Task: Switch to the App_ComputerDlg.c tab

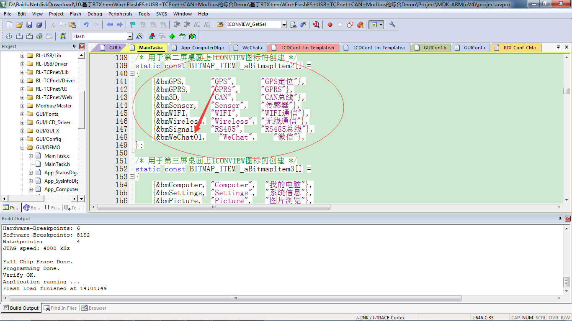Action: point(198,48)
